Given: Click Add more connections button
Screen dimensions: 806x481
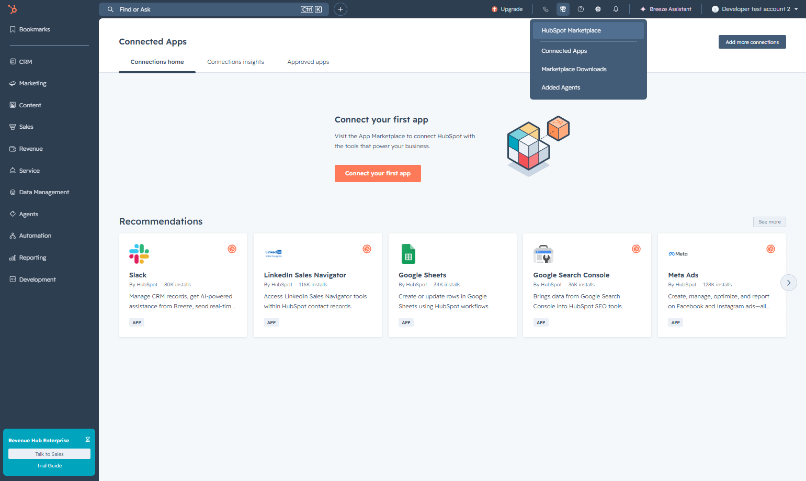Looking at the screenshot, I should pyautogui.click(x=752, y=42).
